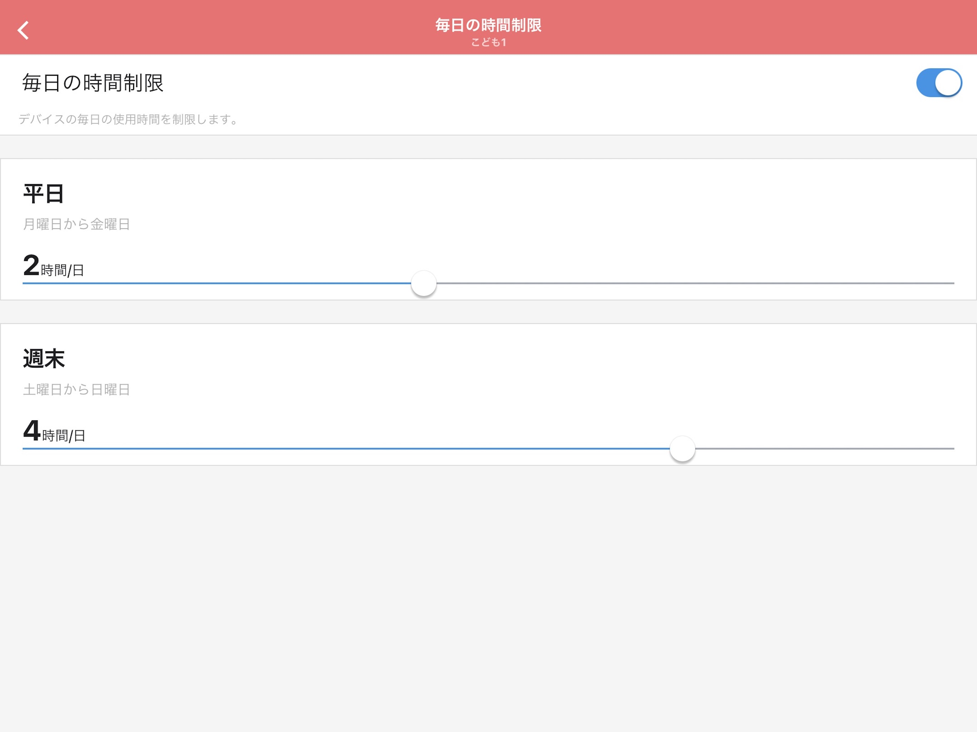Click the 土曜日から日曜日 subtitle

(x=77, y=389)
